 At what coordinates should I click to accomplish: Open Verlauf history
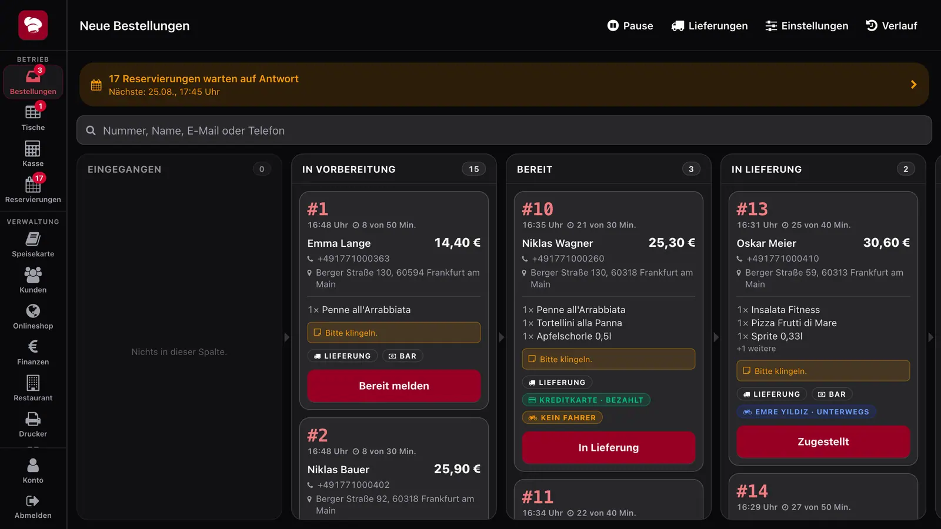click(892, 26)
